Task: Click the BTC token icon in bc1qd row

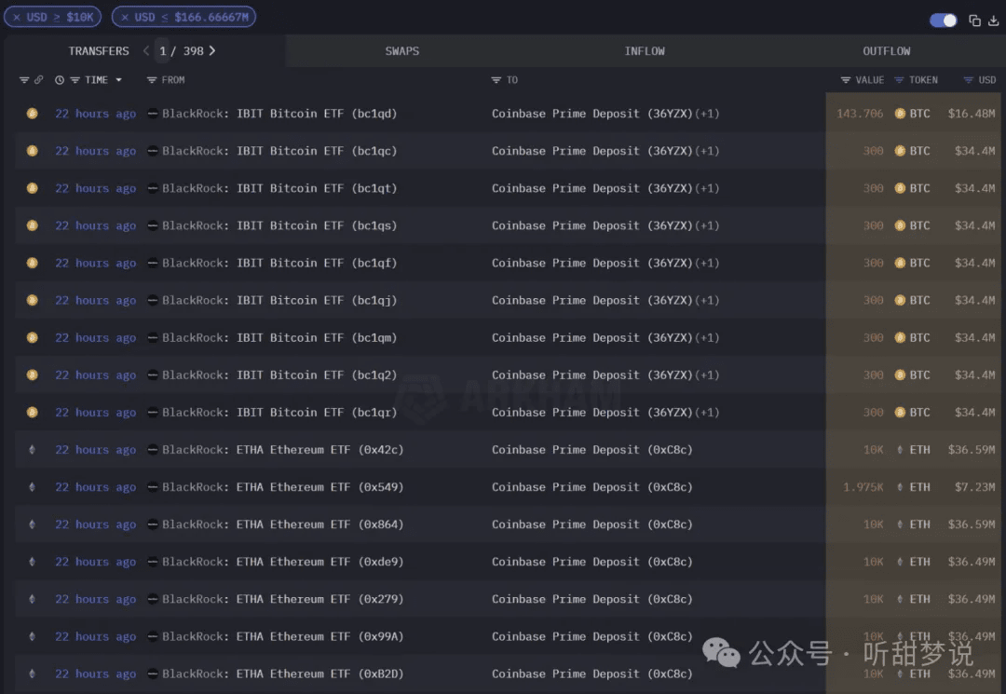Action: click(900, 114)
